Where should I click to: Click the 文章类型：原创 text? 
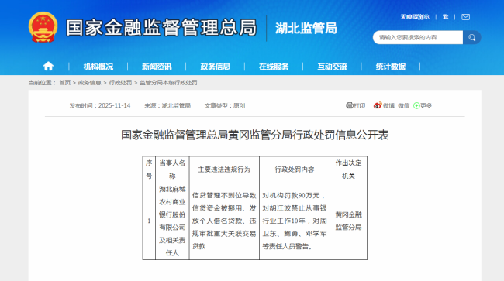coord(225,105)
